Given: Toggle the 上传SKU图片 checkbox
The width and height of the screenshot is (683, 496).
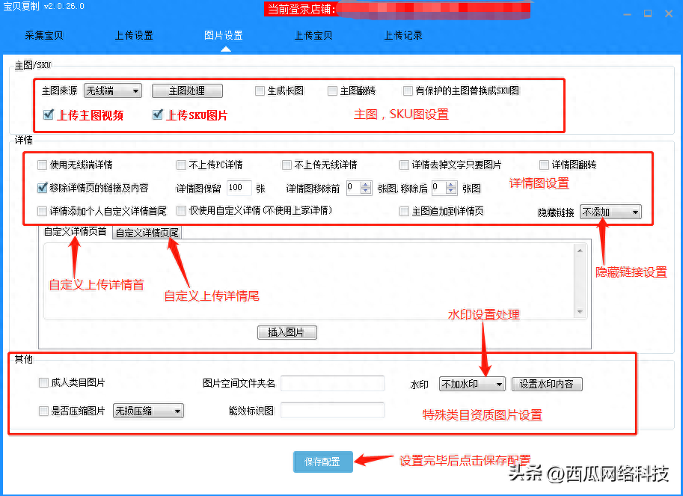Looking at the screenshot, I should click(x=158, y=115).
